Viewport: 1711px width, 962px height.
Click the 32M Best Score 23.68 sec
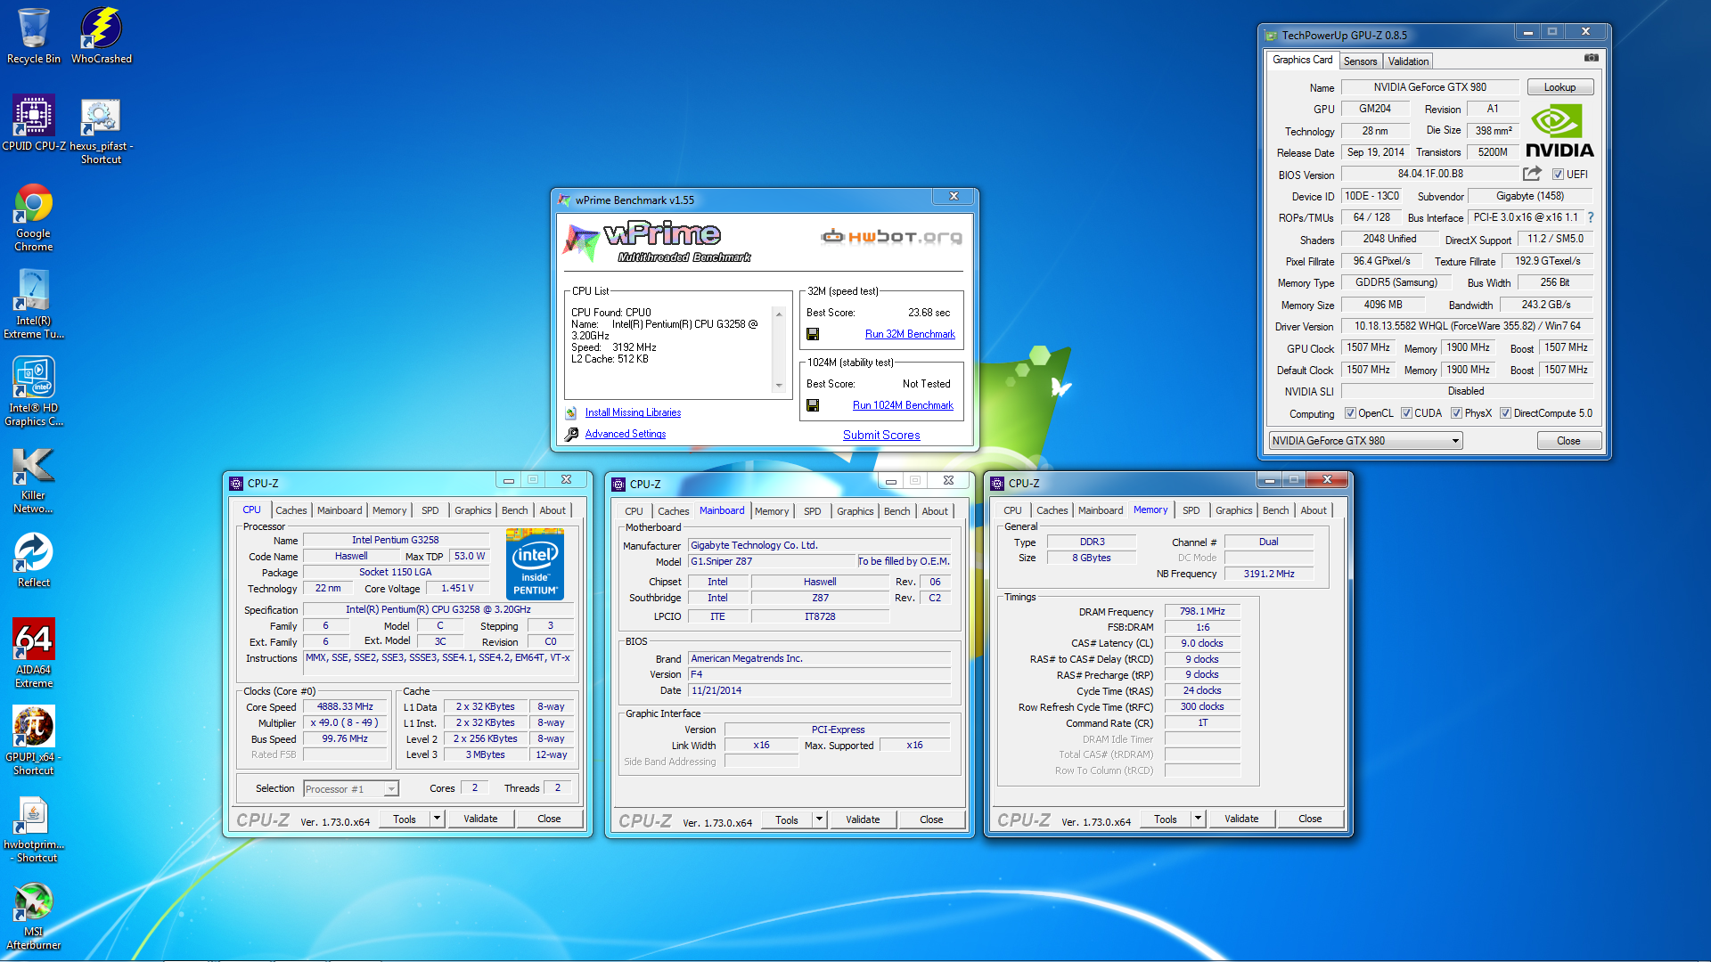[929, 313]
